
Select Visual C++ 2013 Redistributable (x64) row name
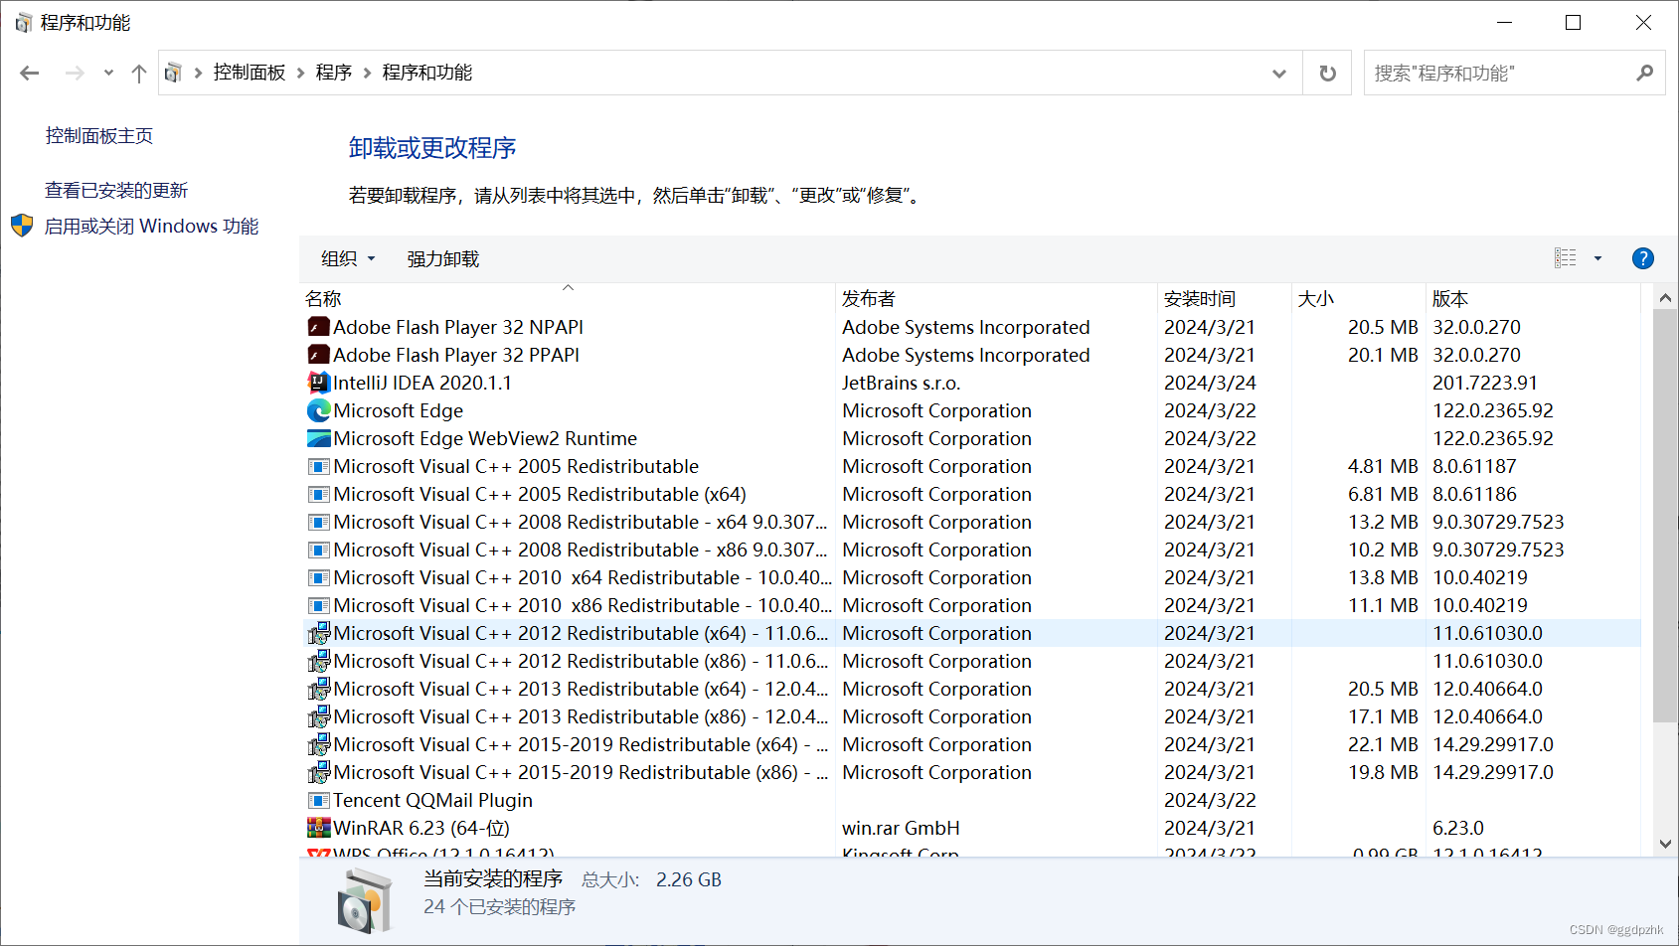581,689
